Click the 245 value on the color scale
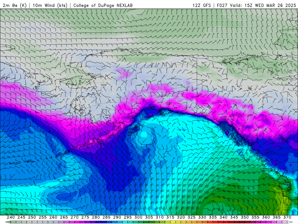Viewport: 298px width, 224px height. pos(21,217)
